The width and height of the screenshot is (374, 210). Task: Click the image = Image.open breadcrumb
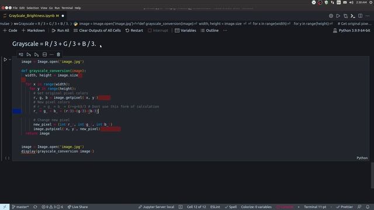pyautogui.click(x=106, y=23)
